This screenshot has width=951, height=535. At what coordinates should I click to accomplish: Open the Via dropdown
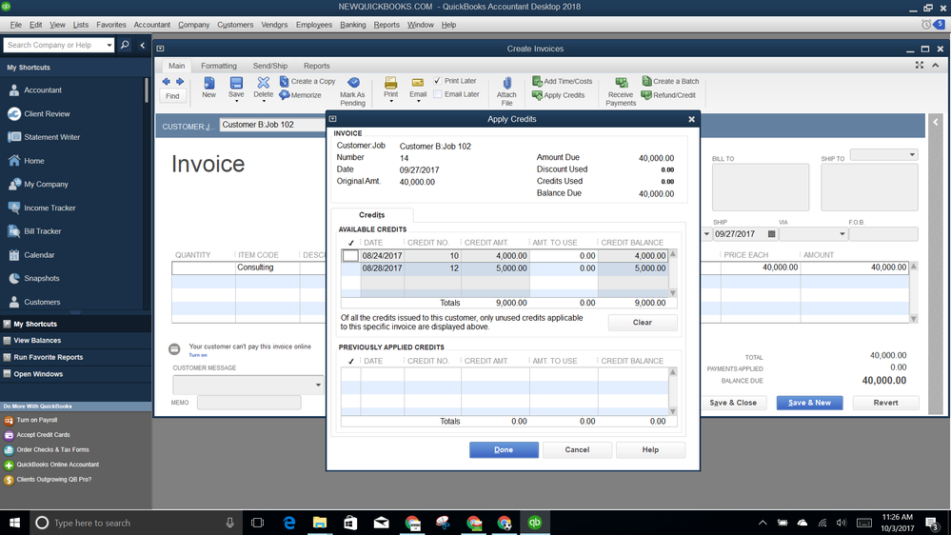pyautogui.click(x=842, y=234)
